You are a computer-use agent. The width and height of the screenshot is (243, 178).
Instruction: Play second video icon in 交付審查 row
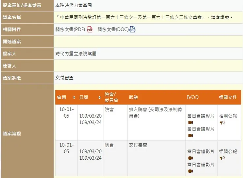[190, 171]
